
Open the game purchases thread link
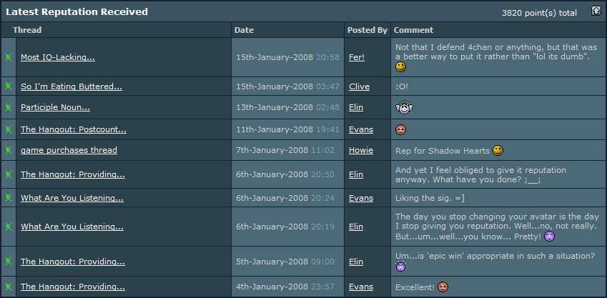(x=69, y=150)
